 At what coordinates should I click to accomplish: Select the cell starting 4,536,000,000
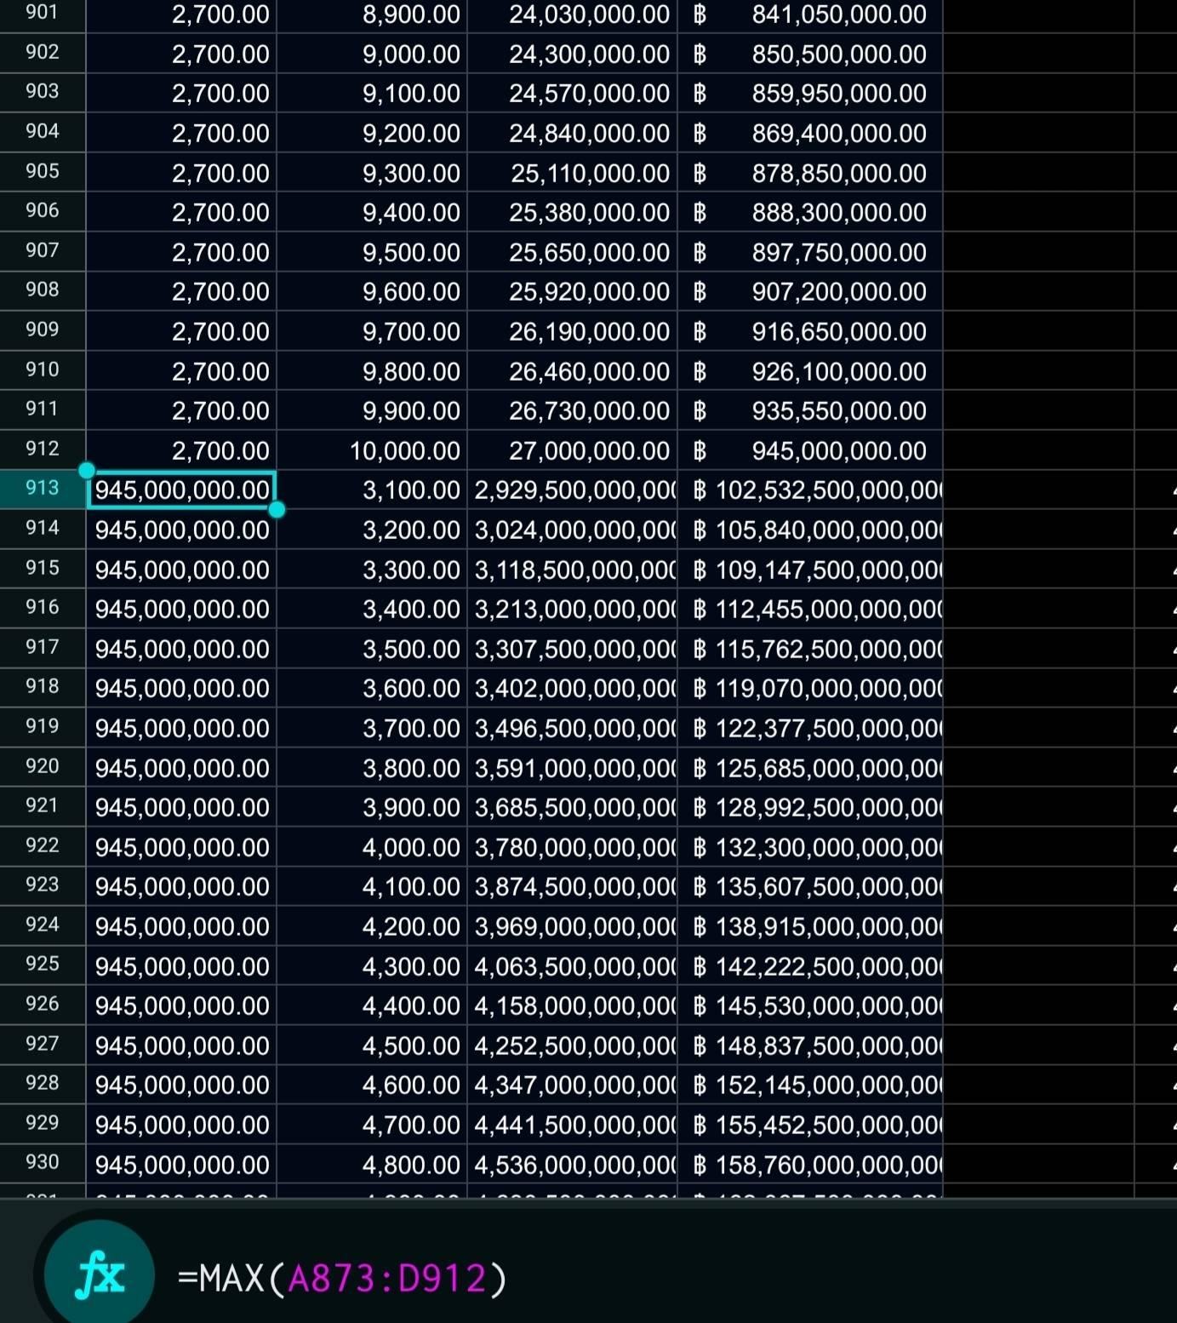(572, 1164)
